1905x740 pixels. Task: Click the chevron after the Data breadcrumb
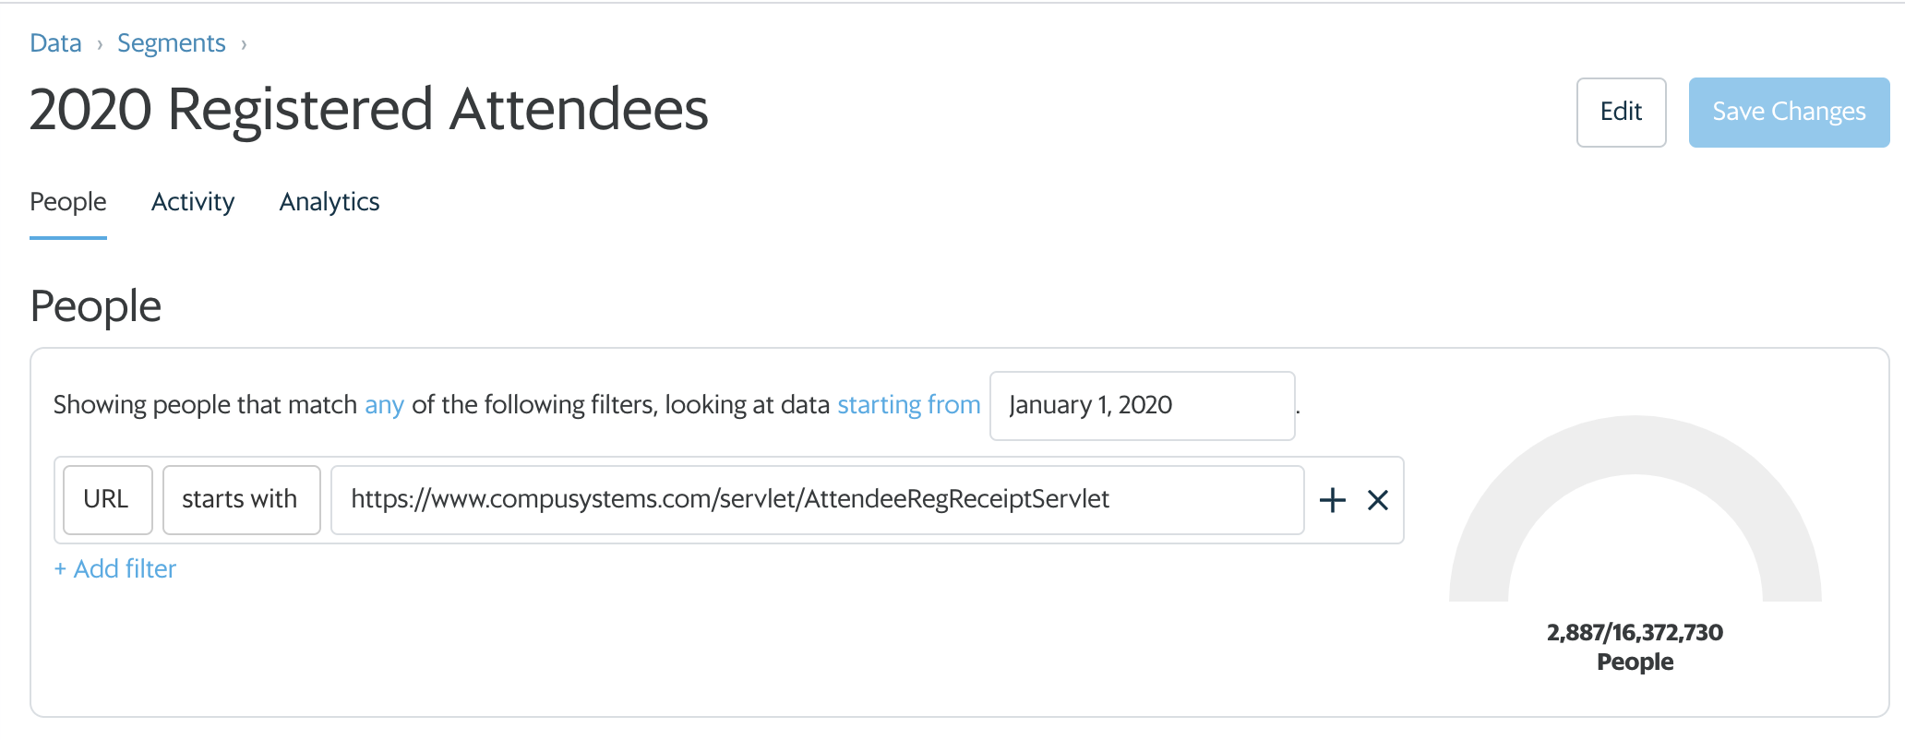(x=100, y=42)
